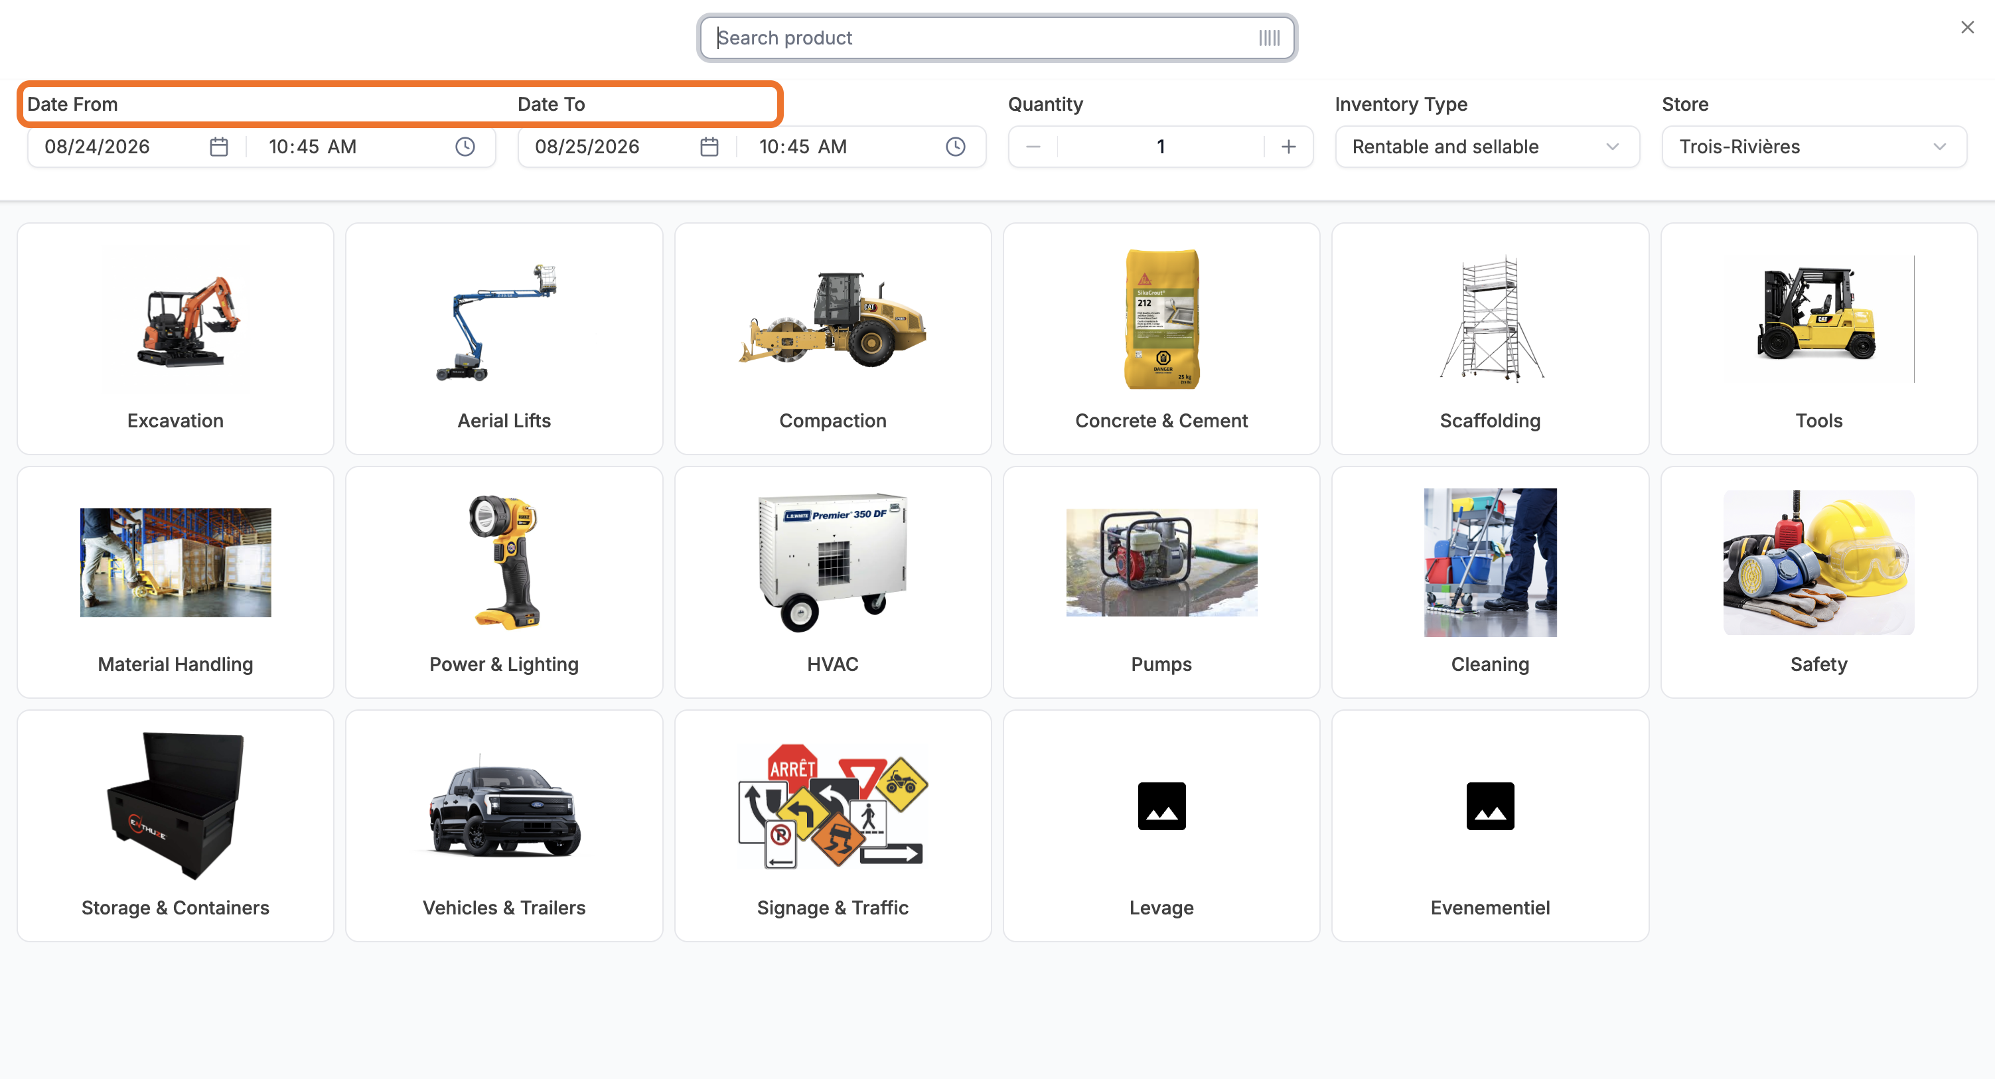Choose the HVAC category card
Image resolution: width=1995 pixels, height=1079 pixels.
(x=832, y=582)
